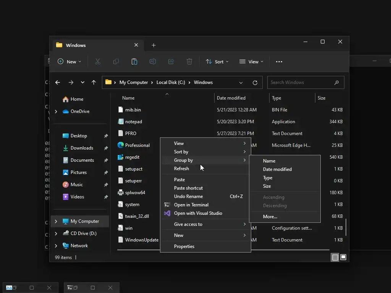This screenshot has width=391, height=293.
Task: Choose Undo Rename from context menu
Action: 205,196
